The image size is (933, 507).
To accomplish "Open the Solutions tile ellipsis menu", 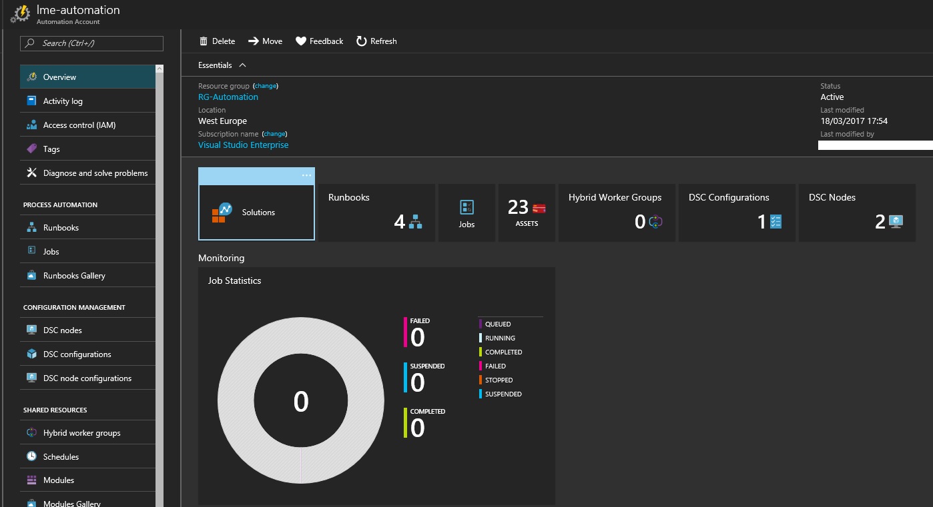I will pyautogui.click(x=306, y=176).
